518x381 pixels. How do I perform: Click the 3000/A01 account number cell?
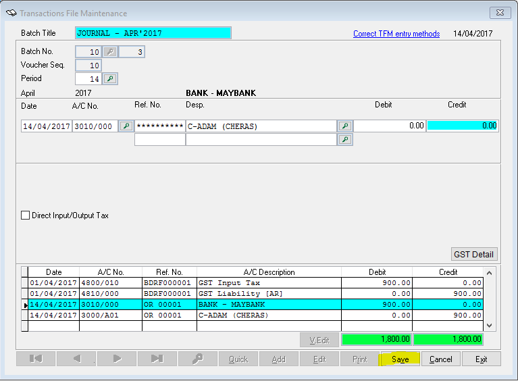coord(111,315)
